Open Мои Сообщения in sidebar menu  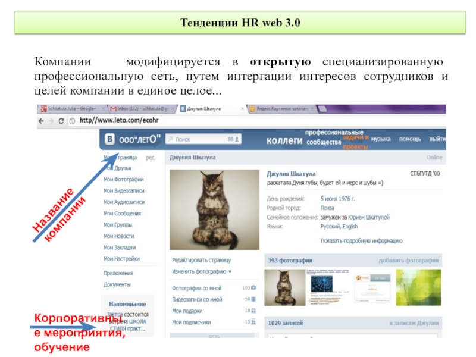point(122,214)
